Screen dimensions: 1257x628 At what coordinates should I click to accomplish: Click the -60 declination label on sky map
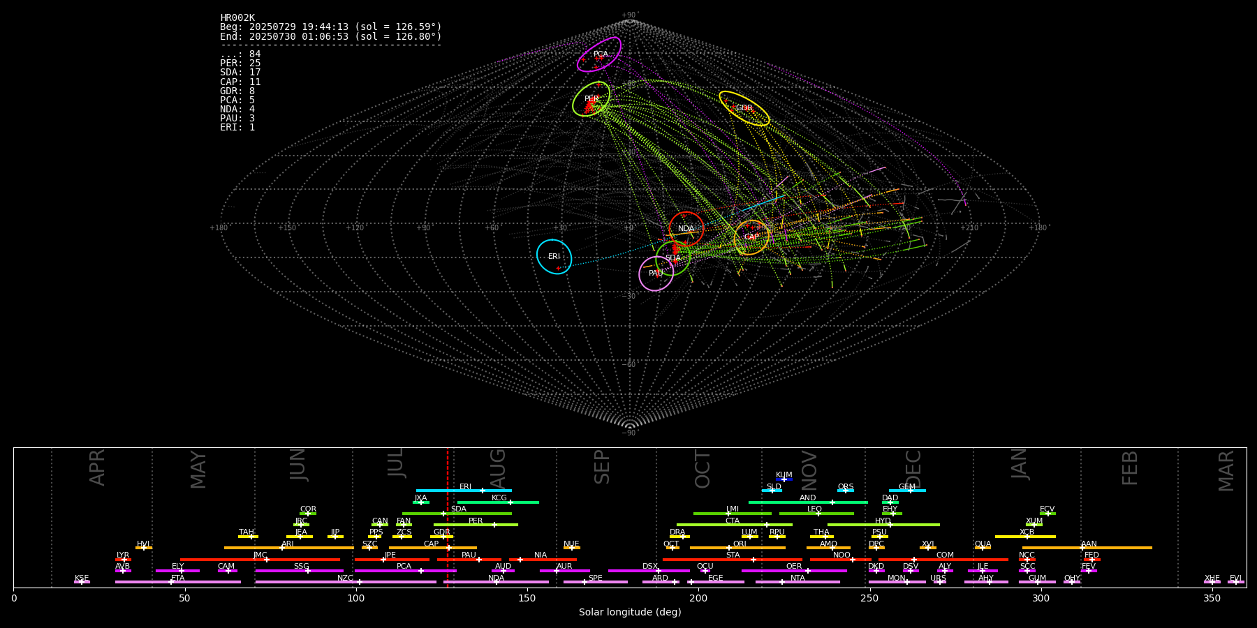click(x=630, y=364)
